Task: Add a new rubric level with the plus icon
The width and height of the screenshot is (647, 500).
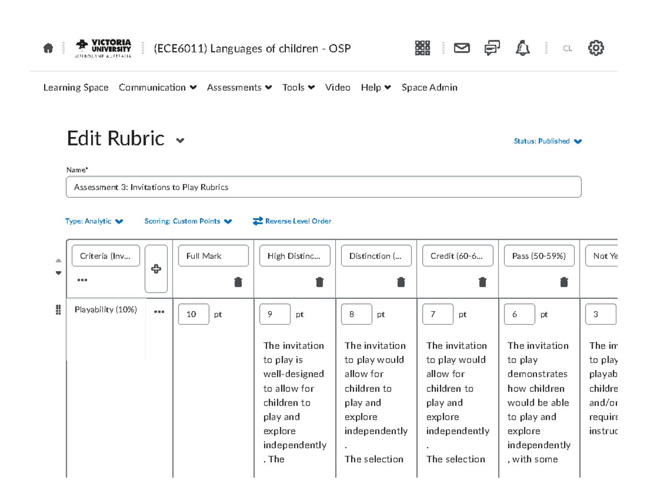Action: (156, 269)
